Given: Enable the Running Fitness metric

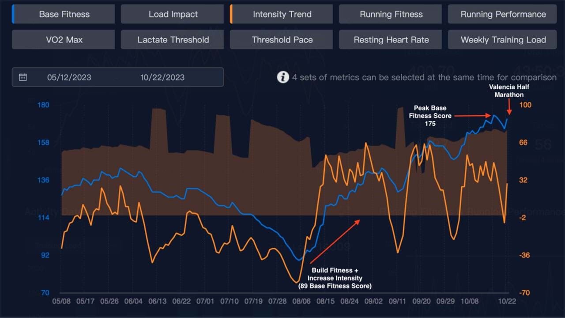Looking at the screenshot, I should tap(391, 14).
